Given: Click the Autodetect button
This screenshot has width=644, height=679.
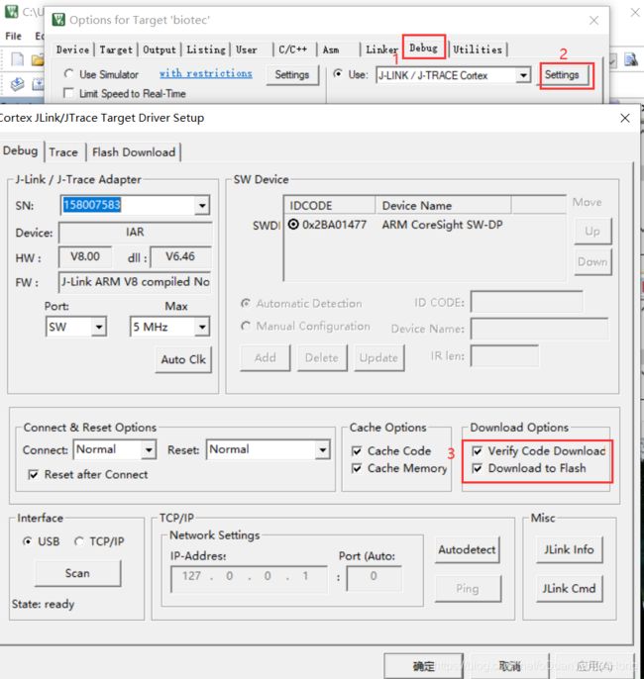Looking at the screenshot, I should coord(468,549).
